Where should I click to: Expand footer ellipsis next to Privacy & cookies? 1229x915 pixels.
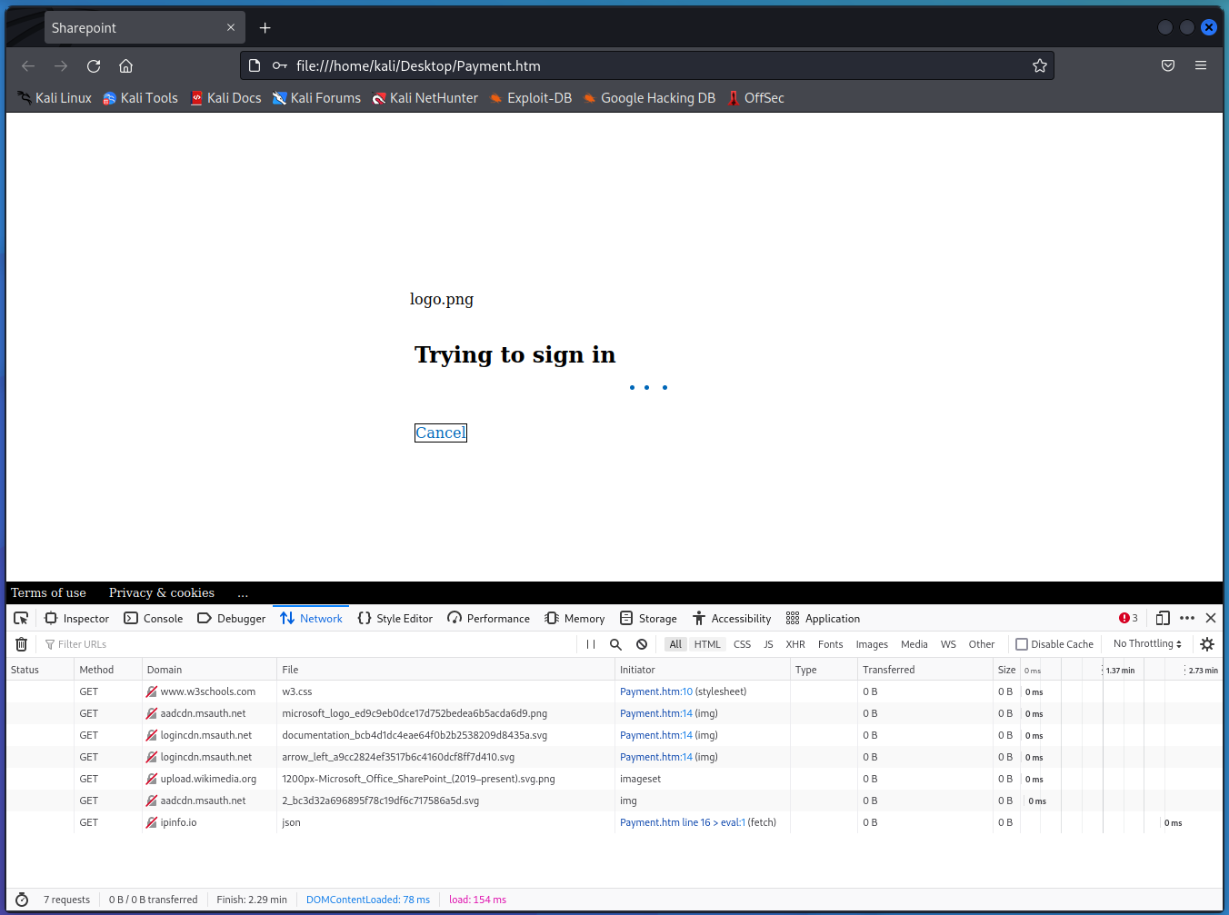243,593
